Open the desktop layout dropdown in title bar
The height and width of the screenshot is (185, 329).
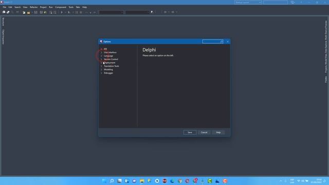point(248,2)
